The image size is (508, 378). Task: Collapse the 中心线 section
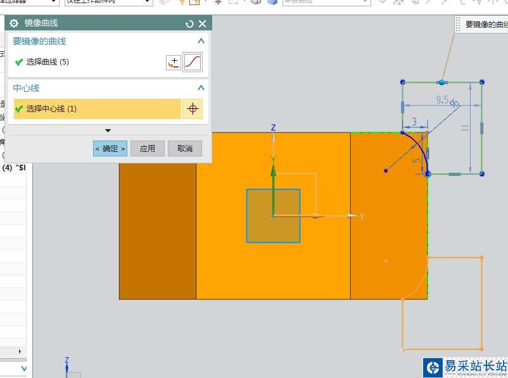tap(201, 88)
